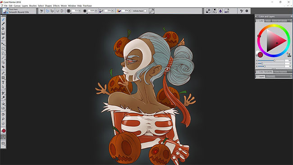Select the freehand strokes icon
The width and height of the screenshot is (293, 165).
click(x=47, y=11)
